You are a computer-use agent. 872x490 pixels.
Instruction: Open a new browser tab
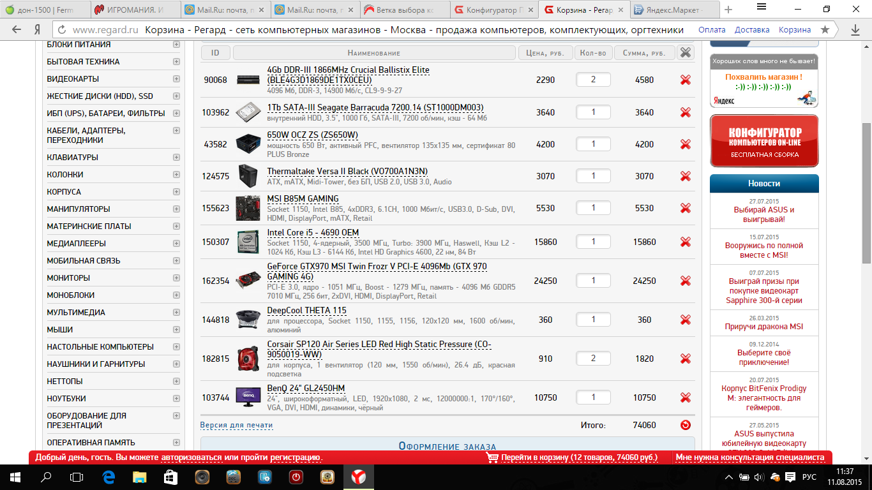point(728,10)
